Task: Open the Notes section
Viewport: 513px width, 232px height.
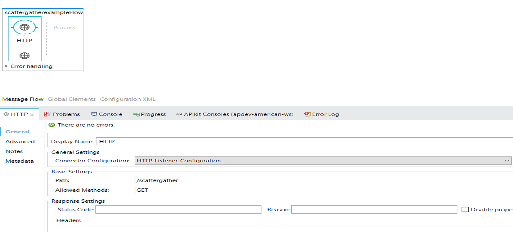Action: coord(14,151)
